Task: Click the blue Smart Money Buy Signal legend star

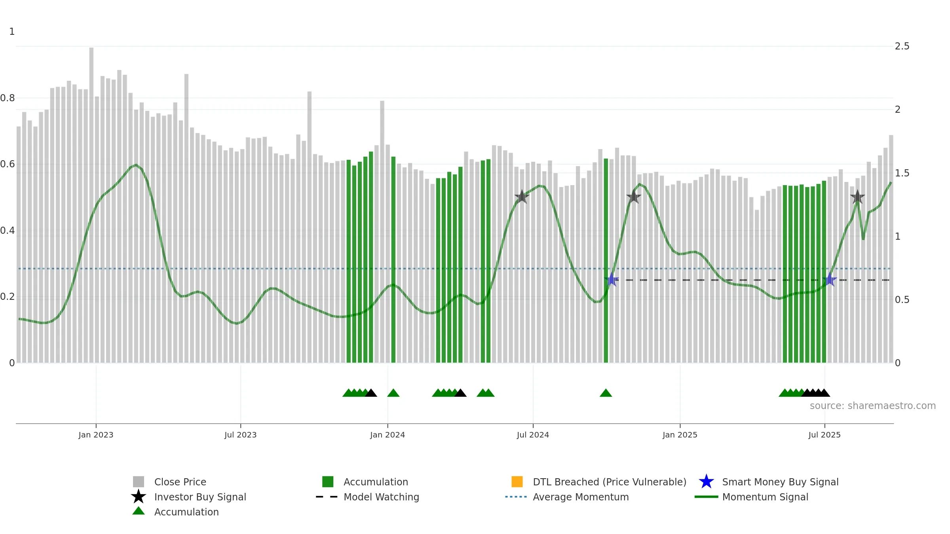Action: (x=706, y=482)
